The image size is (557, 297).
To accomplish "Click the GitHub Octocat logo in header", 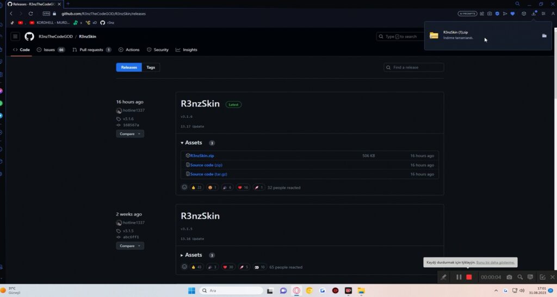I will [29, 36].
